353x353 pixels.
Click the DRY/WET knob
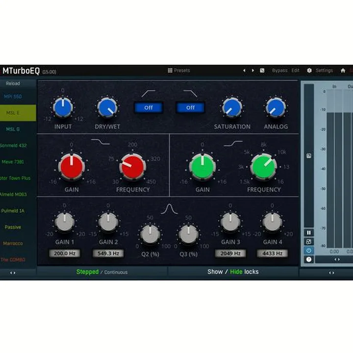[107, 107]
